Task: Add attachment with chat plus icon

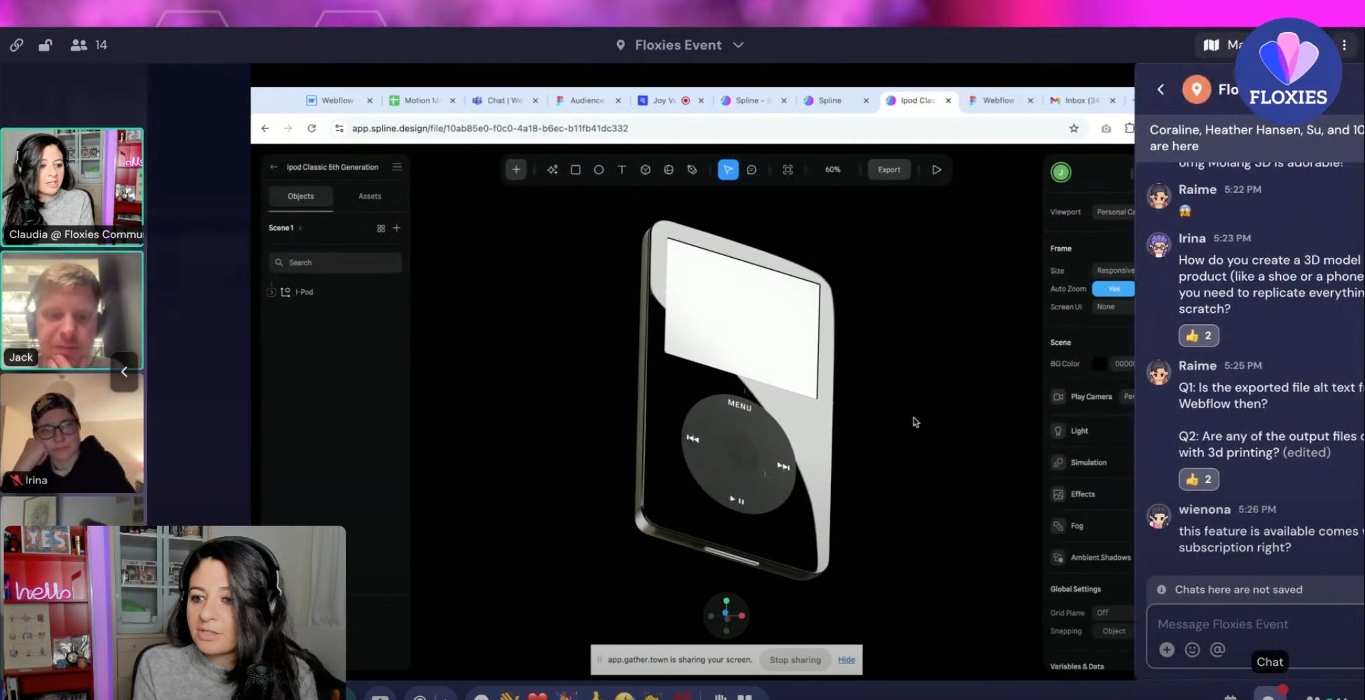Action: coord(1166,649)
